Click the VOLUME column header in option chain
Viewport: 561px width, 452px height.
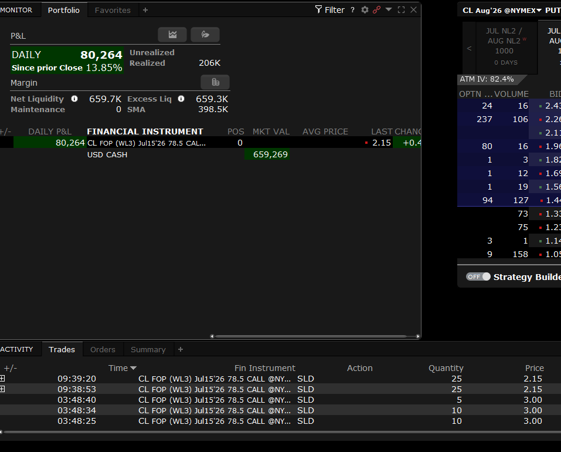511,94
